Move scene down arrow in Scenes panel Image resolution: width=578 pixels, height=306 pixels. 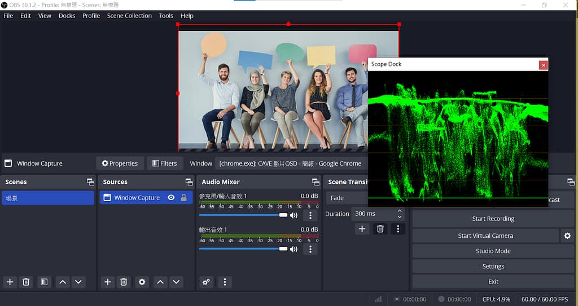click(x=78, y=282)
